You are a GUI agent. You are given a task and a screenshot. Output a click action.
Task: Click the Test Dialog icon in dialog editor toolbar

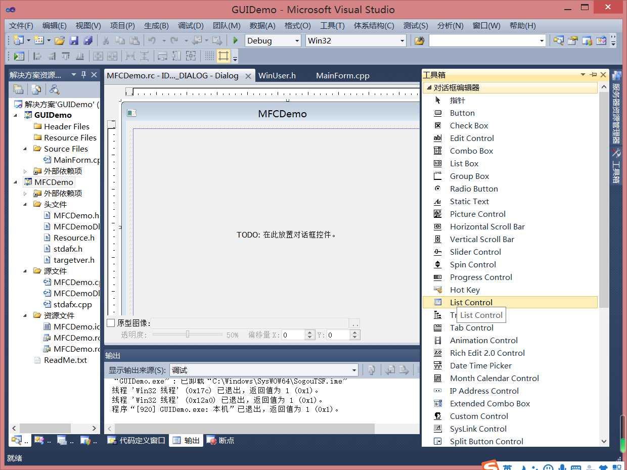coord(19,56)
